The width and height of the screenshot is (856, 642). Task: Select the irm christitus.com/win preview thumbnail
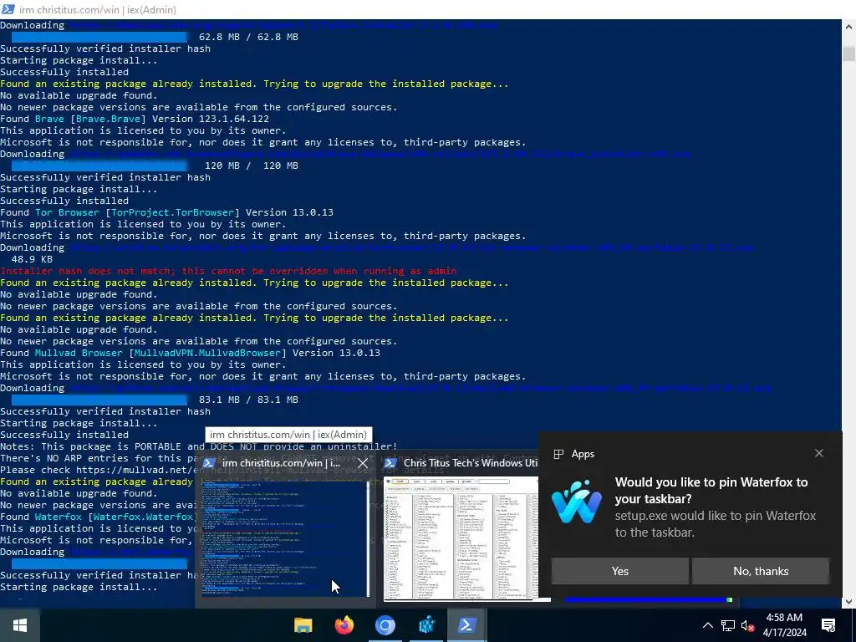click(x=286, y=538)
